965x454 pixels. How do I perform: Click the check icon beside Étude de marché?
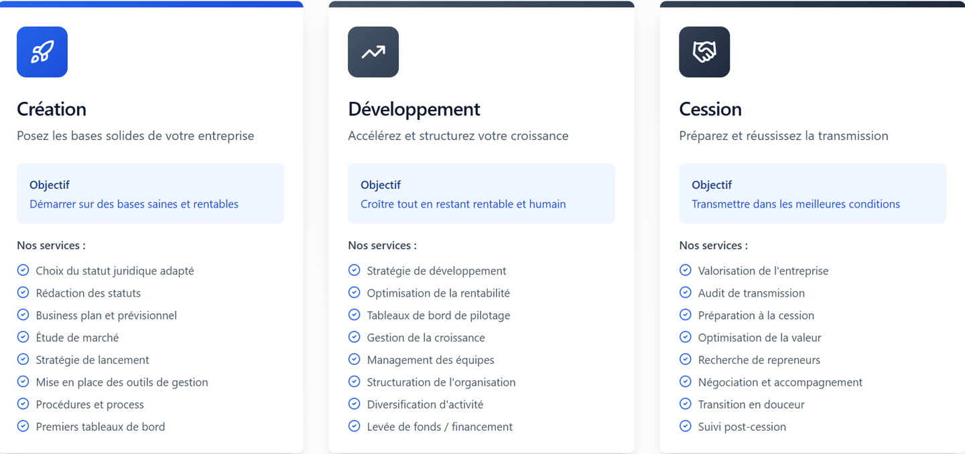coord(23,337)
